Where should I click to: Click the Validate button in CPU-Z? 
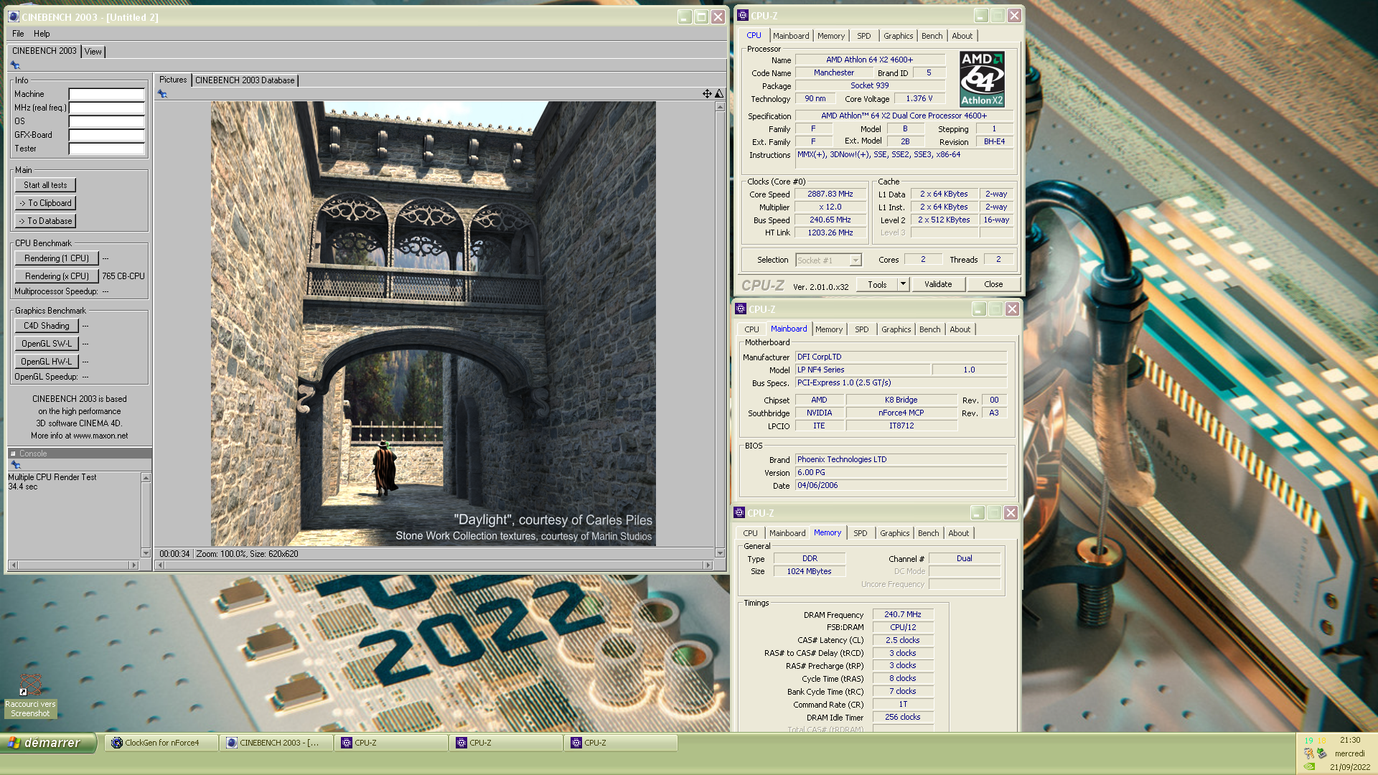[938, 284]
